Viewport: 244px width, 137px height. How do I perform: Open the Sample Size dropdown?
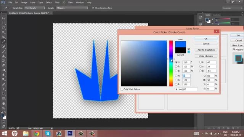35,8
